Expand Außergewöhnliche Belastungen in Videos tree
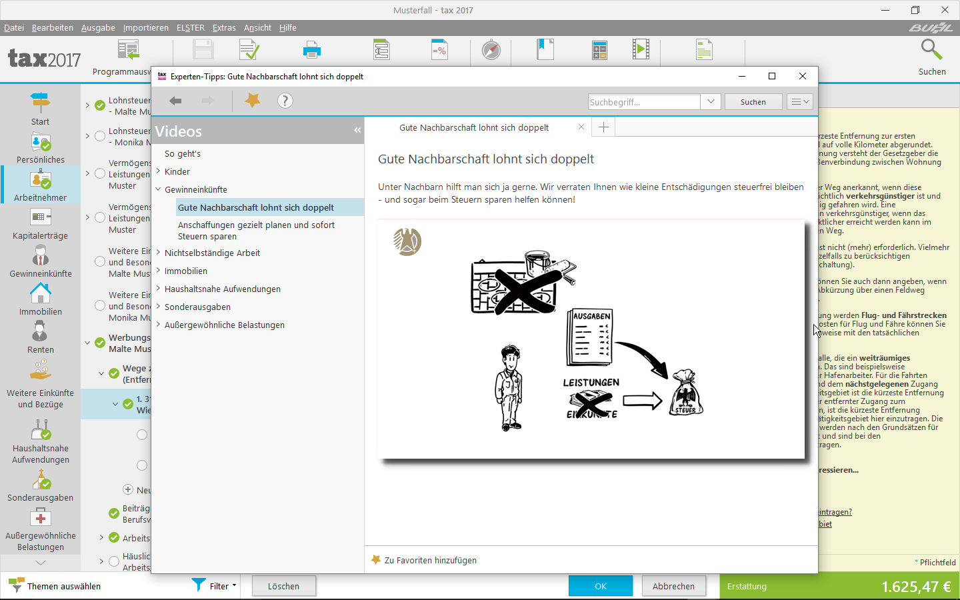The width and height of the screenshot is (960, 600). point(159,325)
